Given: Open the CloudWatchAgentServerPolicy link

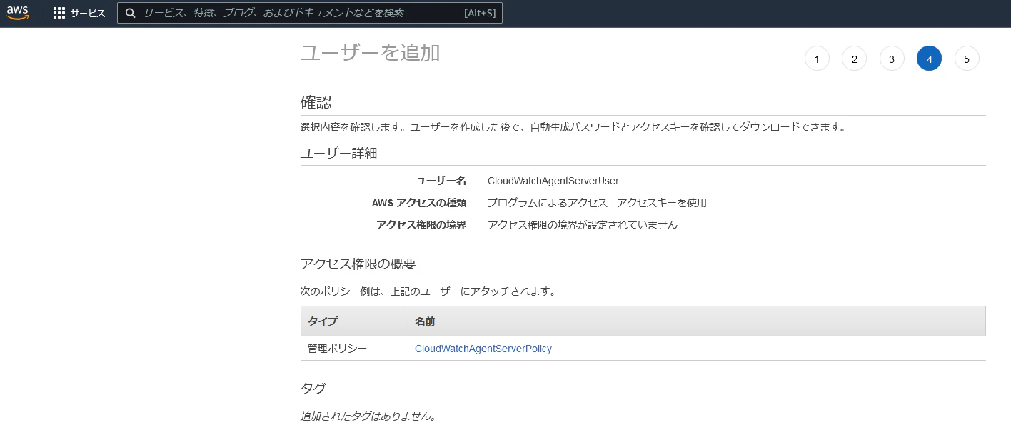Looking at the screenshot, I should (483, 349).
